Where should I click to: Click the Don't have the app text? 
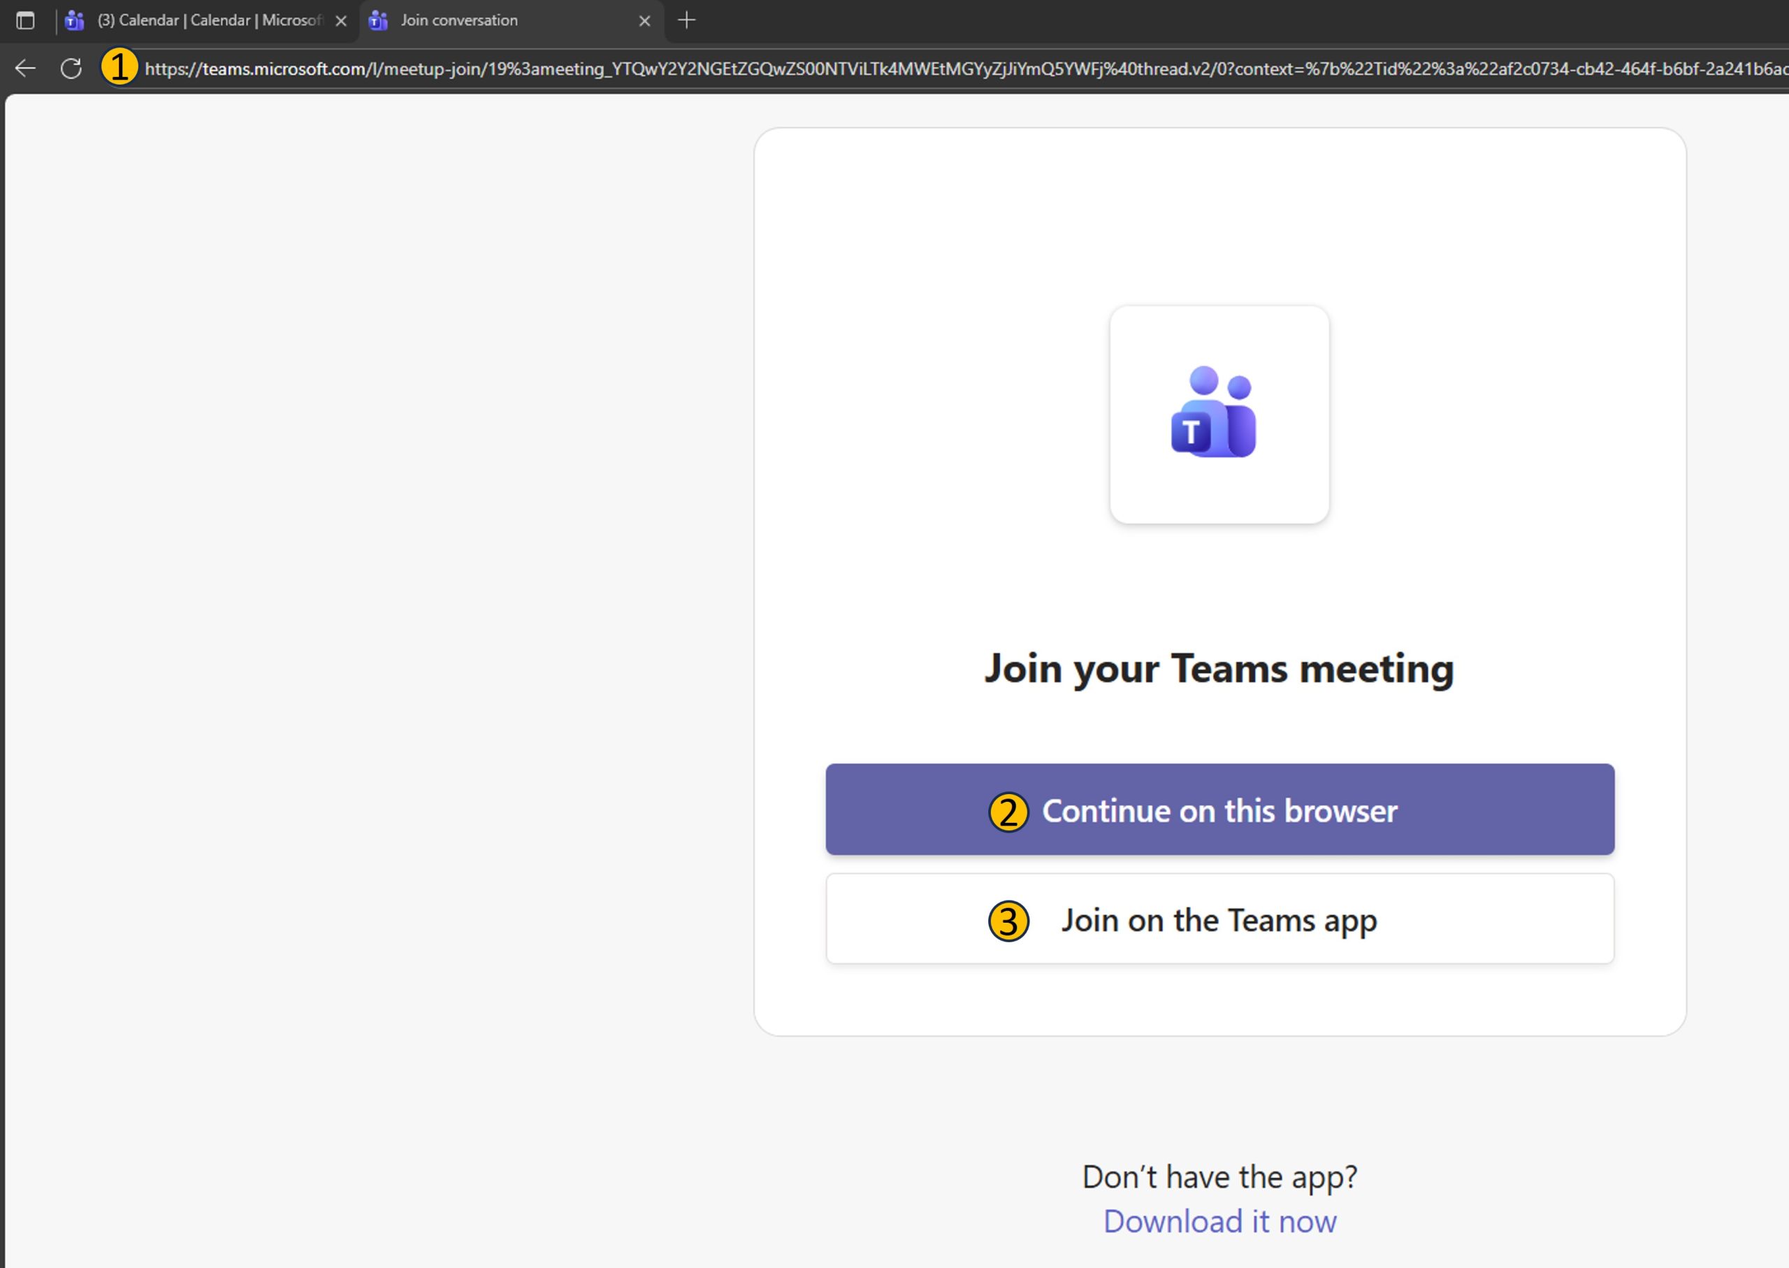tap(1219, 1176)
